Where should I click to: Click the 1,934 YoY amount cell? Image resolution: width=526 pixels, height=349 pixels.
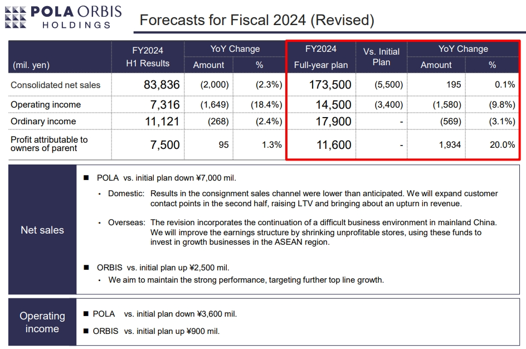(450, 145)
